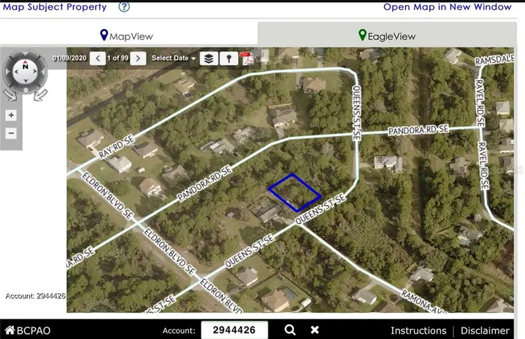
Task: Focus the Account number input field
Action: point(234,330)
